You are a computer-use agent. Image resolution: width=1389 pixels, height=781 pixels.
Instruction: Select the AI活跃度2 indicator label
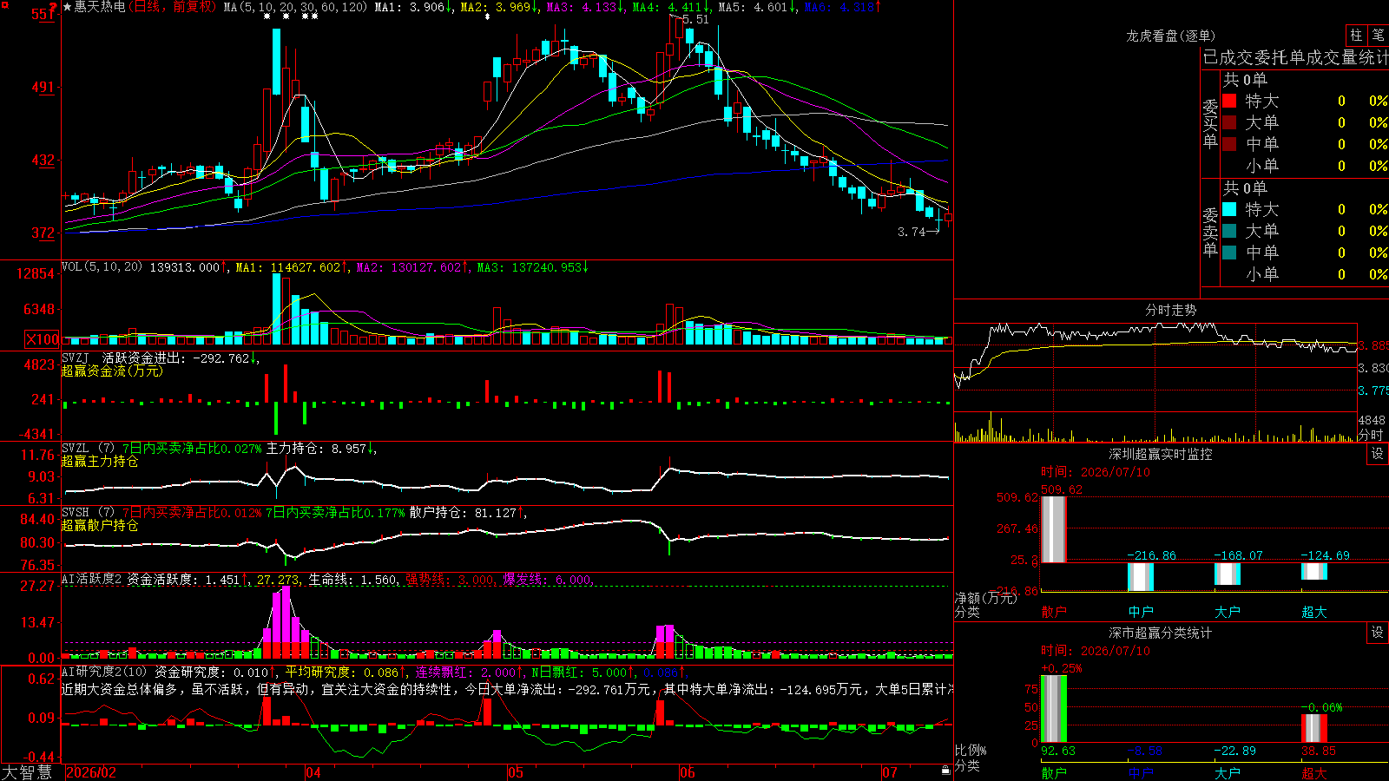[x=91, y=579]
